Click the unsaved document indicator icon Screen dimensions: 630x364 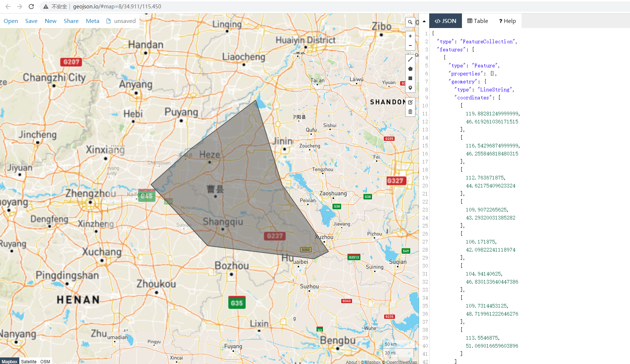pyautogui.click(x=108, y=21)
